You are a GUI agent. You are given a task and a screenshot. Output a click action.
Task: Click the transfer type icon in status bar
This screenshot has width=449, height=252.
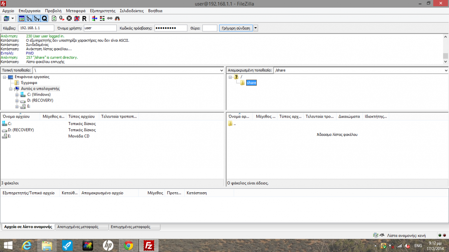375,235
